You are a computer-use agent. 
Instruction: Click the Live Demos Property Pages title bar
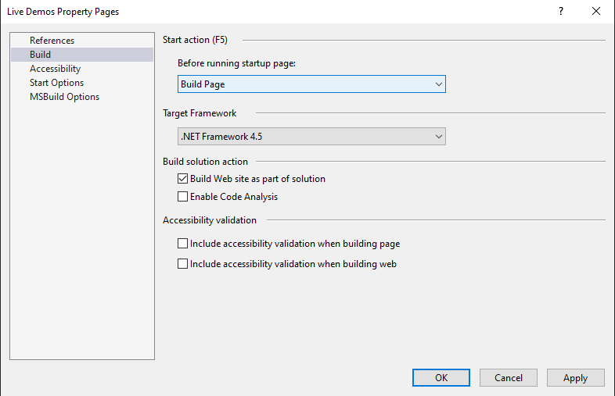[235, 12]
